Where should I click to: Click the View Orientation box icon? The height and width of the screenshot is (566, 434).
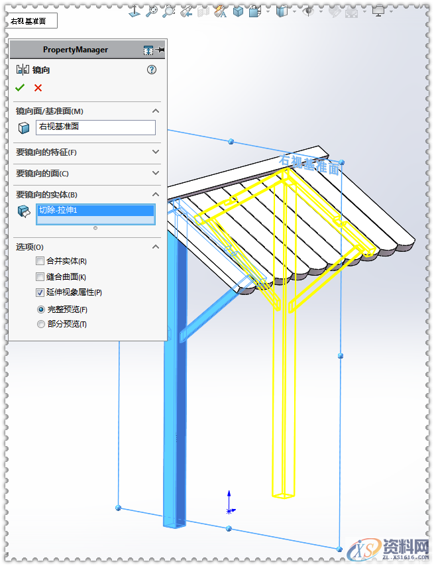click(254, 12)
